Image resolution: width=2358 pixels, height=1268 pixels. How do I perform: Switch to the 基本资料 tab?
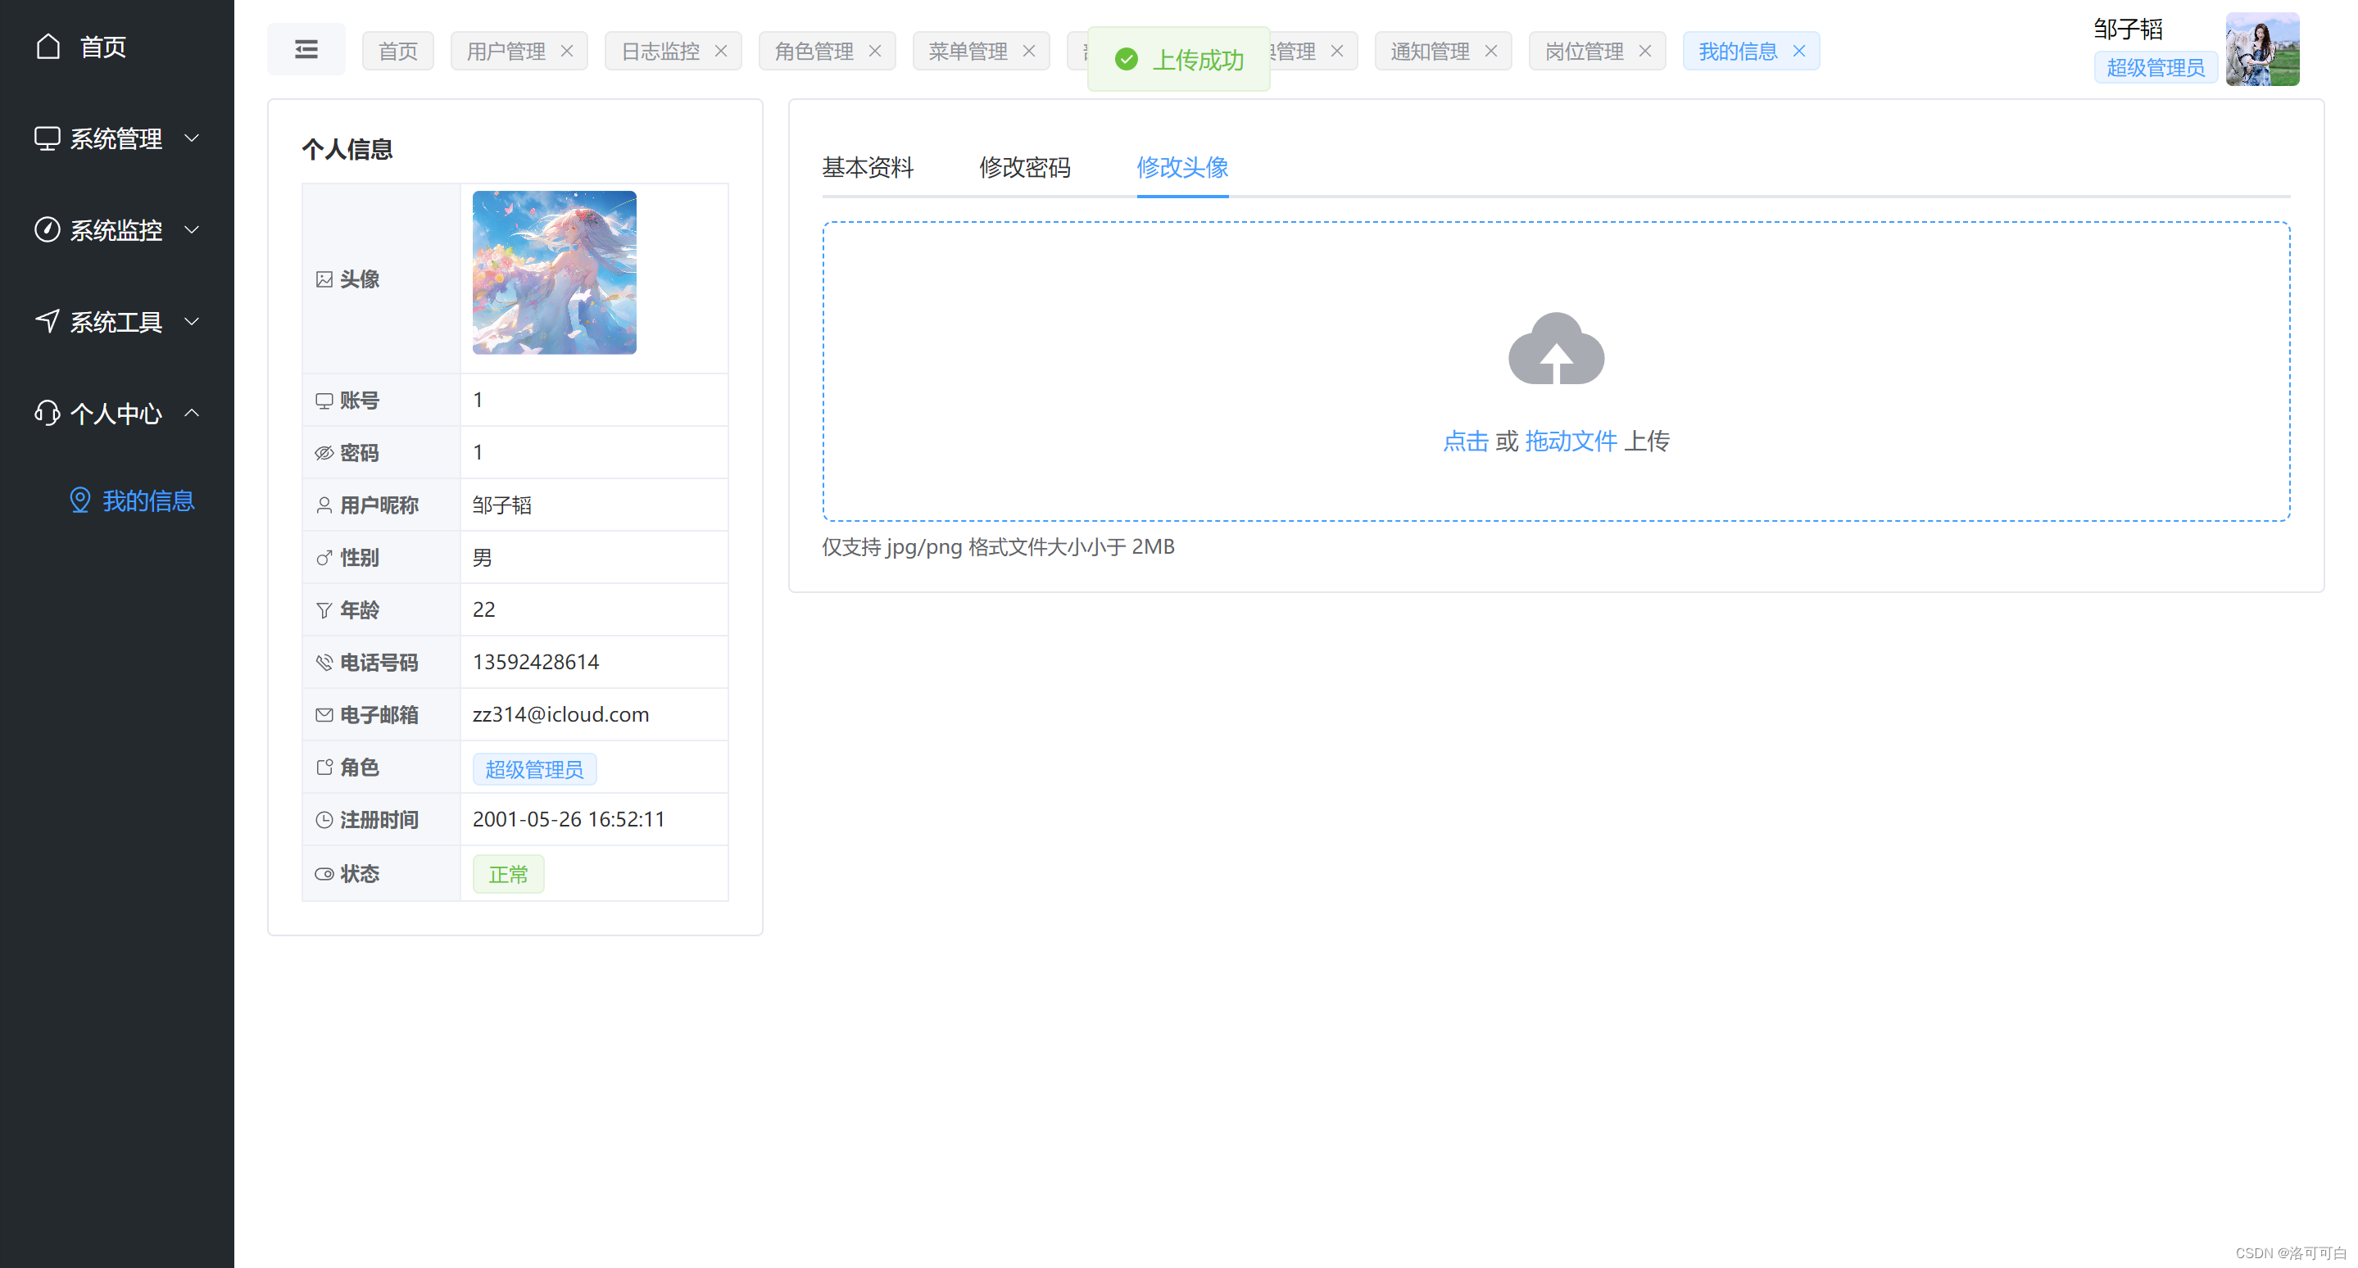(x=868, y=169)
